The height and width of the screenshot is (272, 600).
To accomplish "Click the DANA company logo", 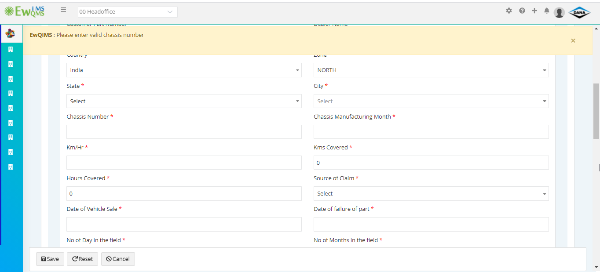I will tap(579, 12).
